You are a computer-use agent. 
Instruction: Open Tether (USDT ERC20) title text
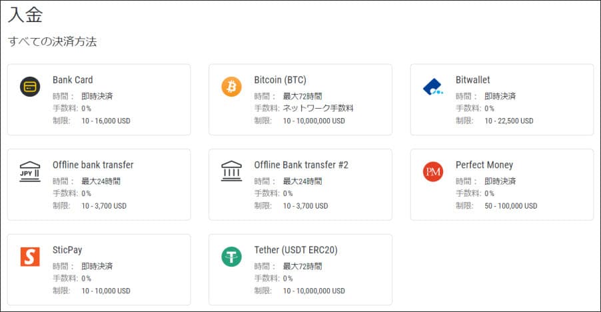coord(296,250)
